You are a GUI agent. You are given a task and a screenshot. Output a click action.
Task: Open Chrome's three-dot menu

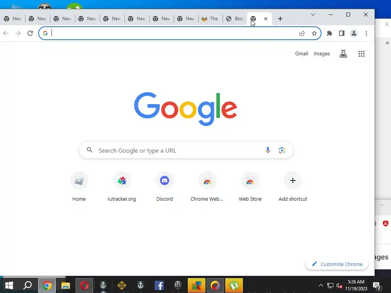pyautogui.click(x=366, y=33)
